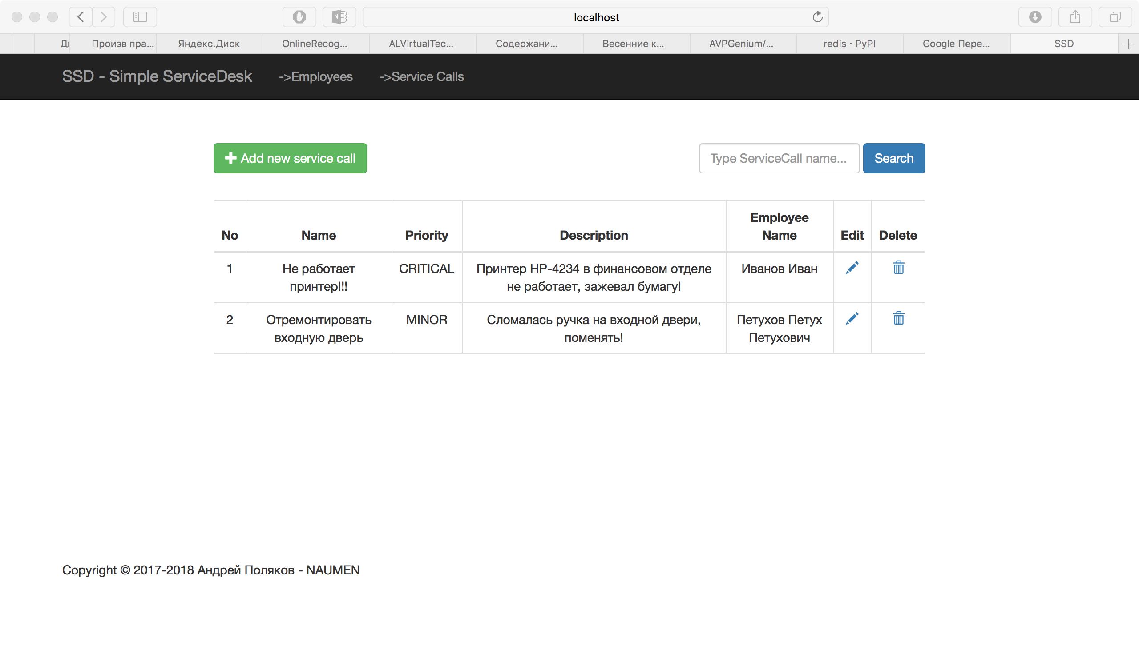Open a new tab with the plus button
Image resolution: width=1139 pixels, height=650 pixels.
pyautogui.click(x=1128, y=44)
